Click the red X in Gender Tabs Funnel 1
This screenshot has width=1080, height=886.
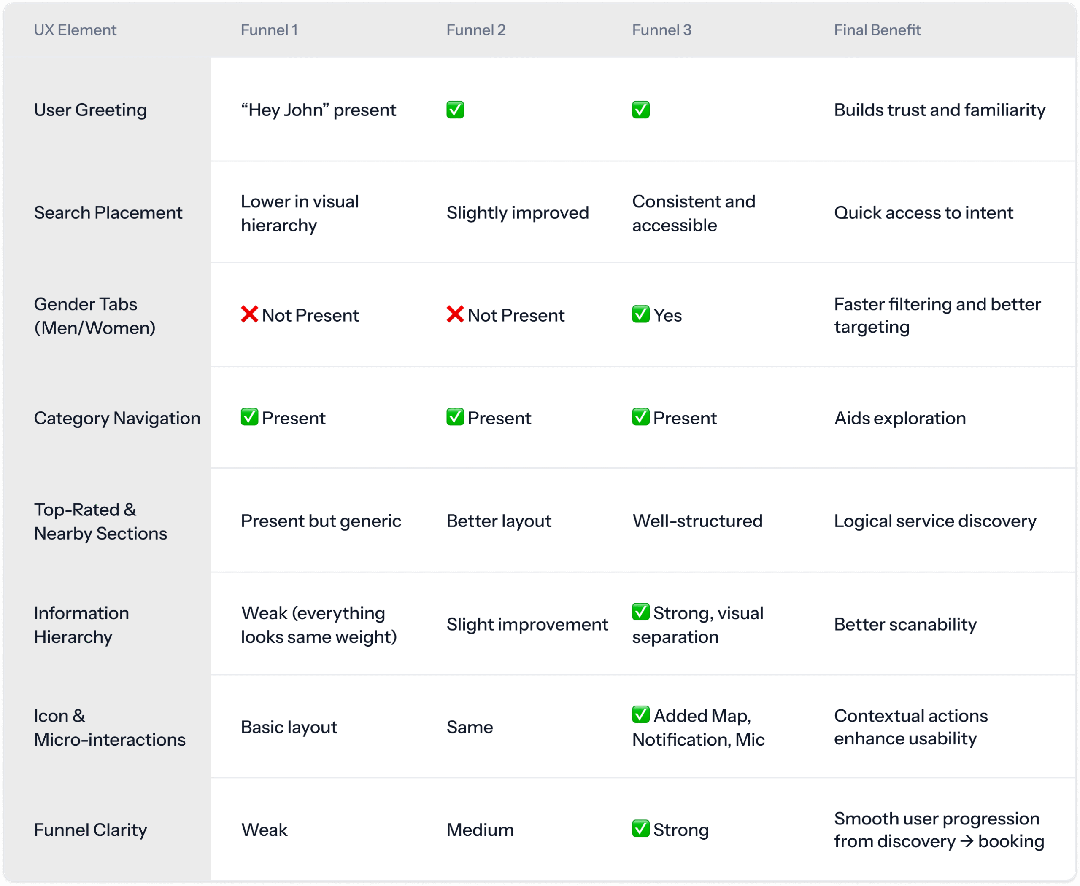tap(249, 314)
